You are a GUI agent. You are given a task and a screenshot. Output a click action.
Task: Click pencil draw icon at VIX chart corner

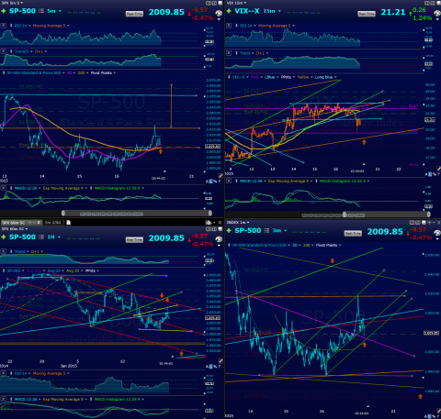pos(438,168)
